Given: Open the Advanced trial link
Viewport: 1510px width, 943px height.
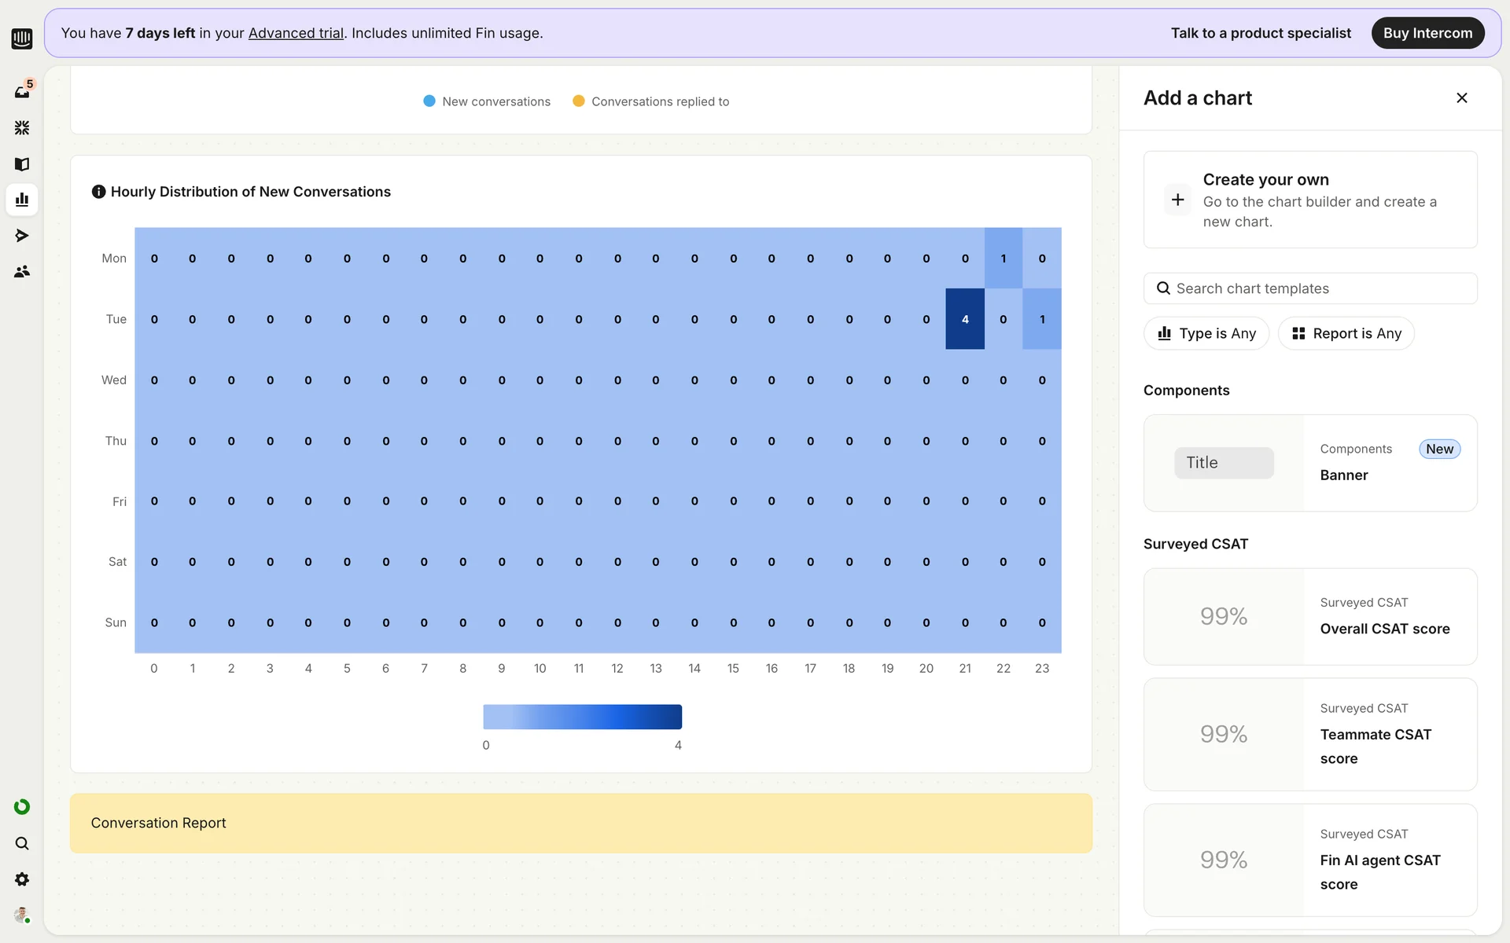Looking at the screenshot, I should 296,33.
